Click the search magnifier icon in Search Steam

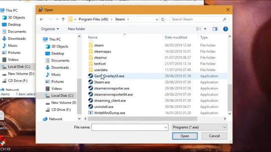[224, 19]
